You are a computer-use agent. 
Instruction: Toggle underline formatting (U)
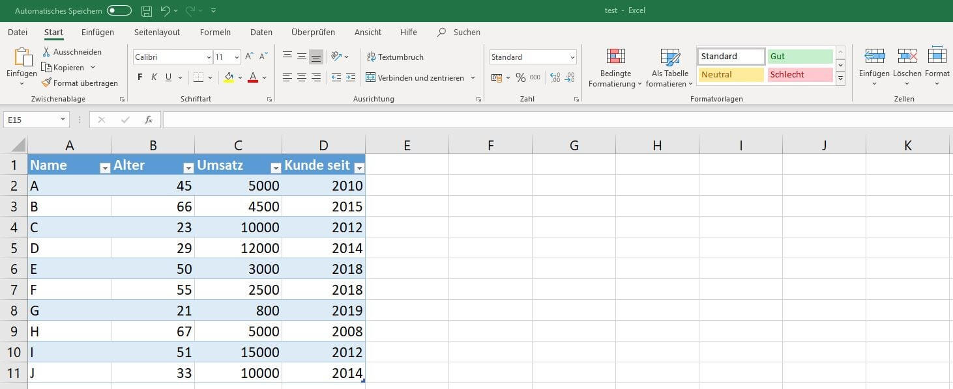point(169,77)
